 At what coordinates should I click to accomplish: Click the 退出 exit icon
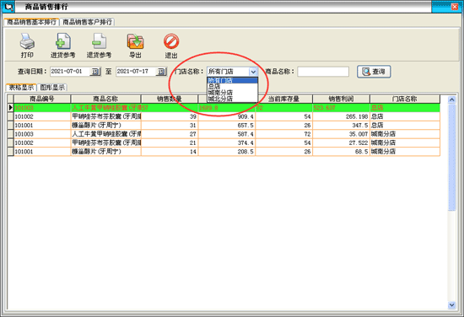pyautogui.click(x=171, y=41)
